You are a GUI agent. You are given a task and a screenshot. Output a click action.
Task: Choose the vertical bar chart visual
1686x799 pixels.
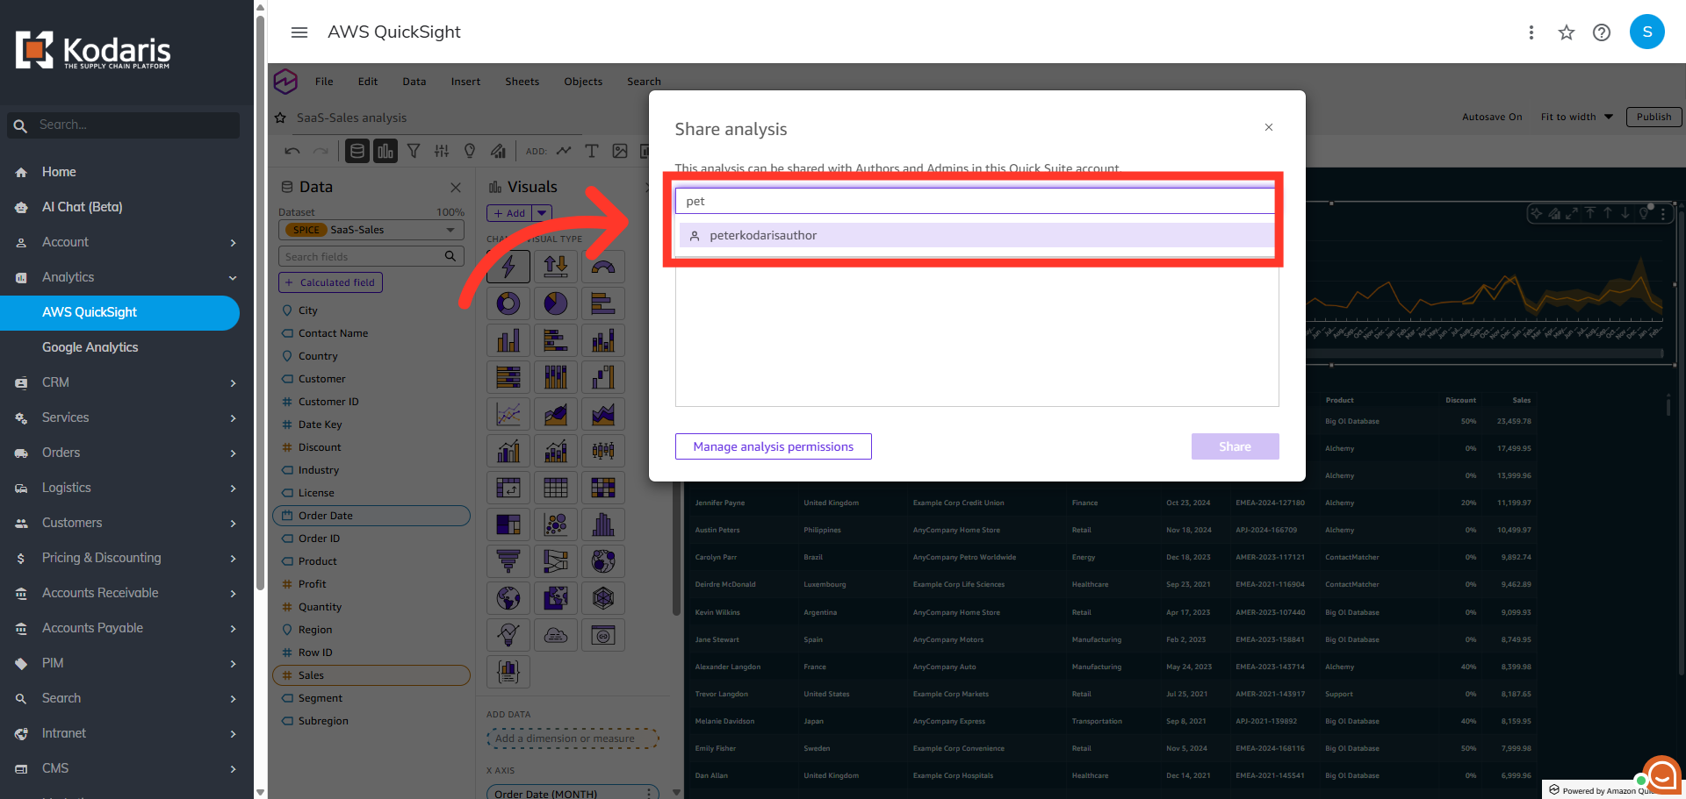(x=508, y=340)
